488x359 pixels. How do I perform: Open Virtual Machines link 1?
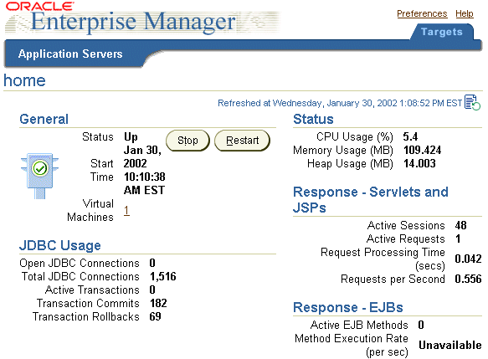(126, 211)
